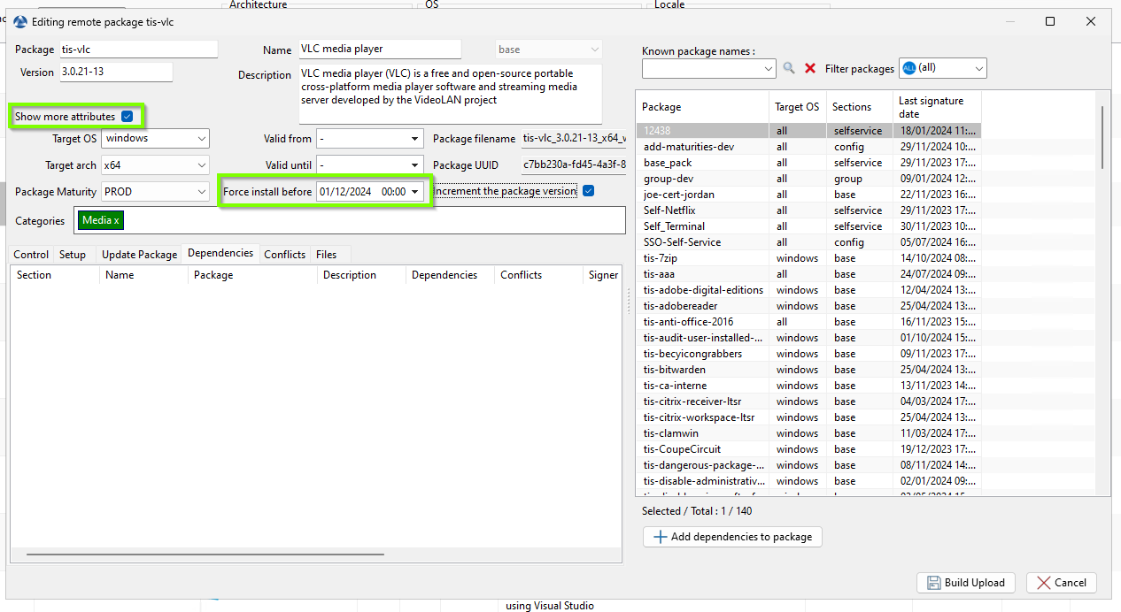Viewport: 1121px width, 612px height.
Task: Select the group-dev package row
Action: [808, 179]
